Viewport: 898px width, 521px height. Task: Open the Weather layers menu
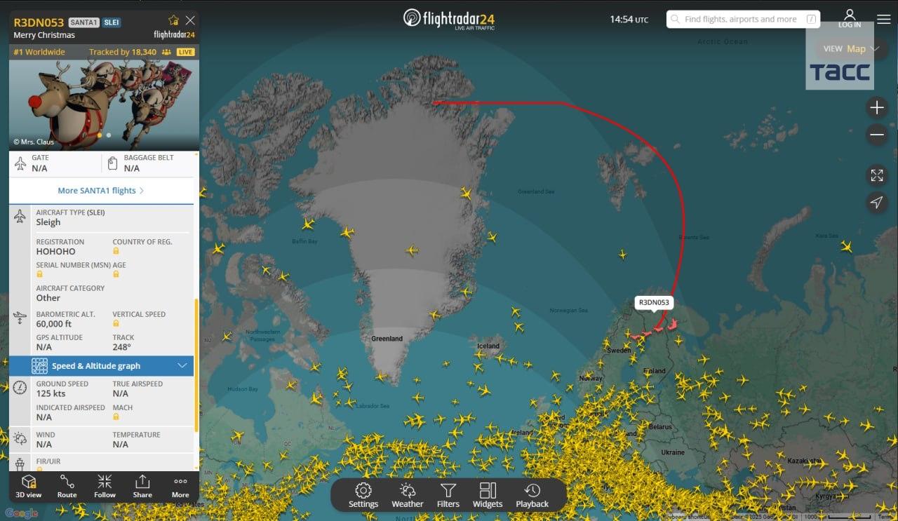tap(408, 496)
